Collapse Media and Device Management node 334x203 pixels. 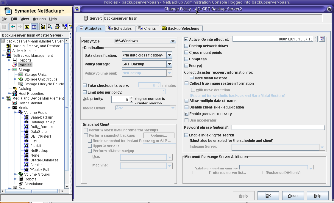coord(3,98)
